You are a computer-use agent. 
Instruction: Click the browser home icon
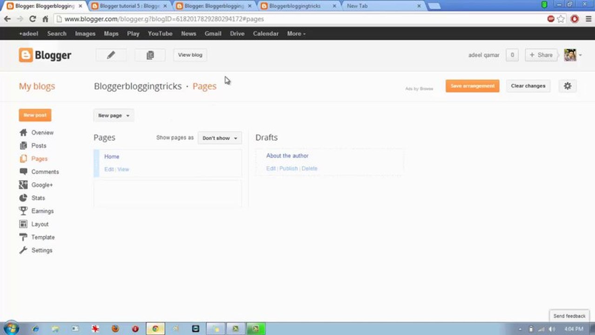(45, 19)
